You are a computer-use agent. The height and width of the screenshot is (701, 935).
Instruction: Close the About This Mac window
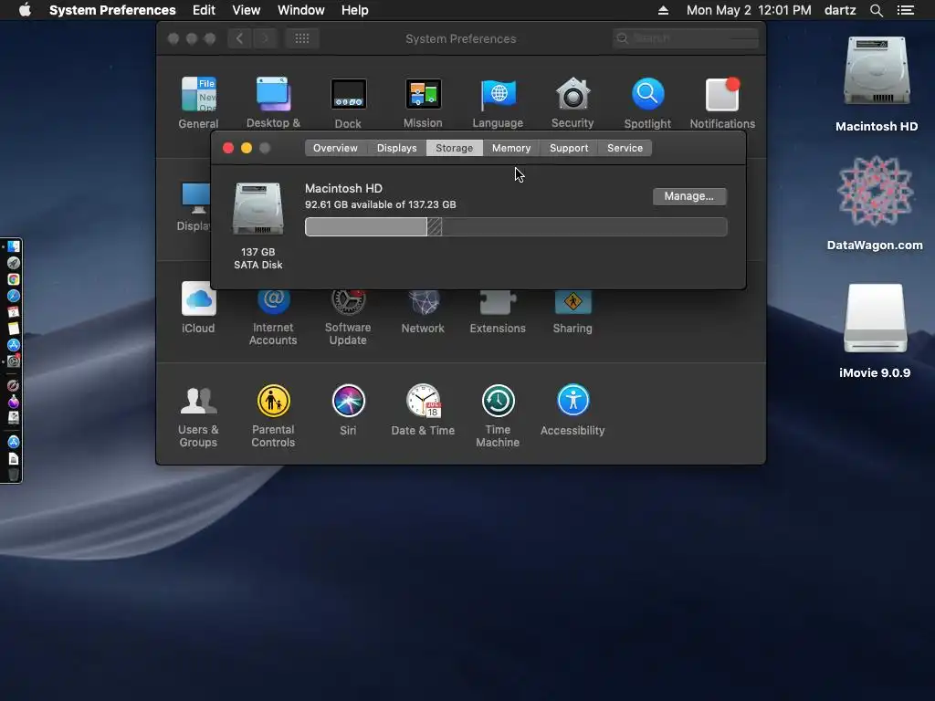[x=227, y=148]
